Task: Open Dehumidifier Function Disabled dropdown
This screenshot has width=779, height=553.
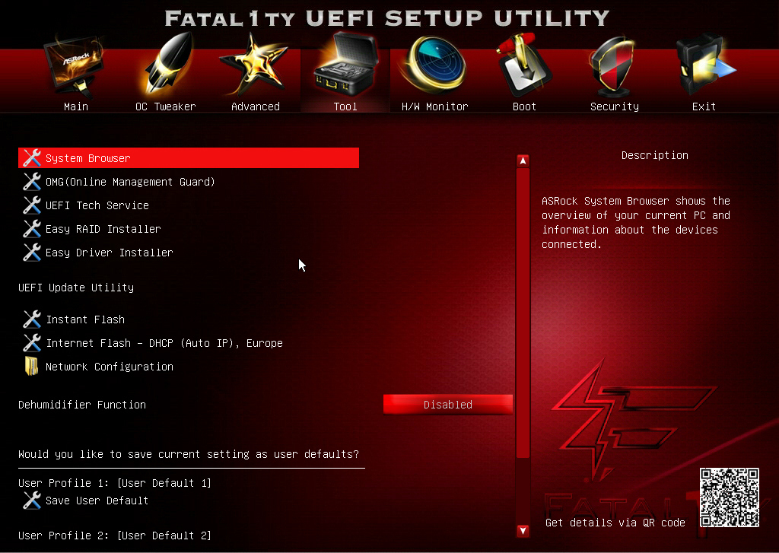Action: click(447, 405)
